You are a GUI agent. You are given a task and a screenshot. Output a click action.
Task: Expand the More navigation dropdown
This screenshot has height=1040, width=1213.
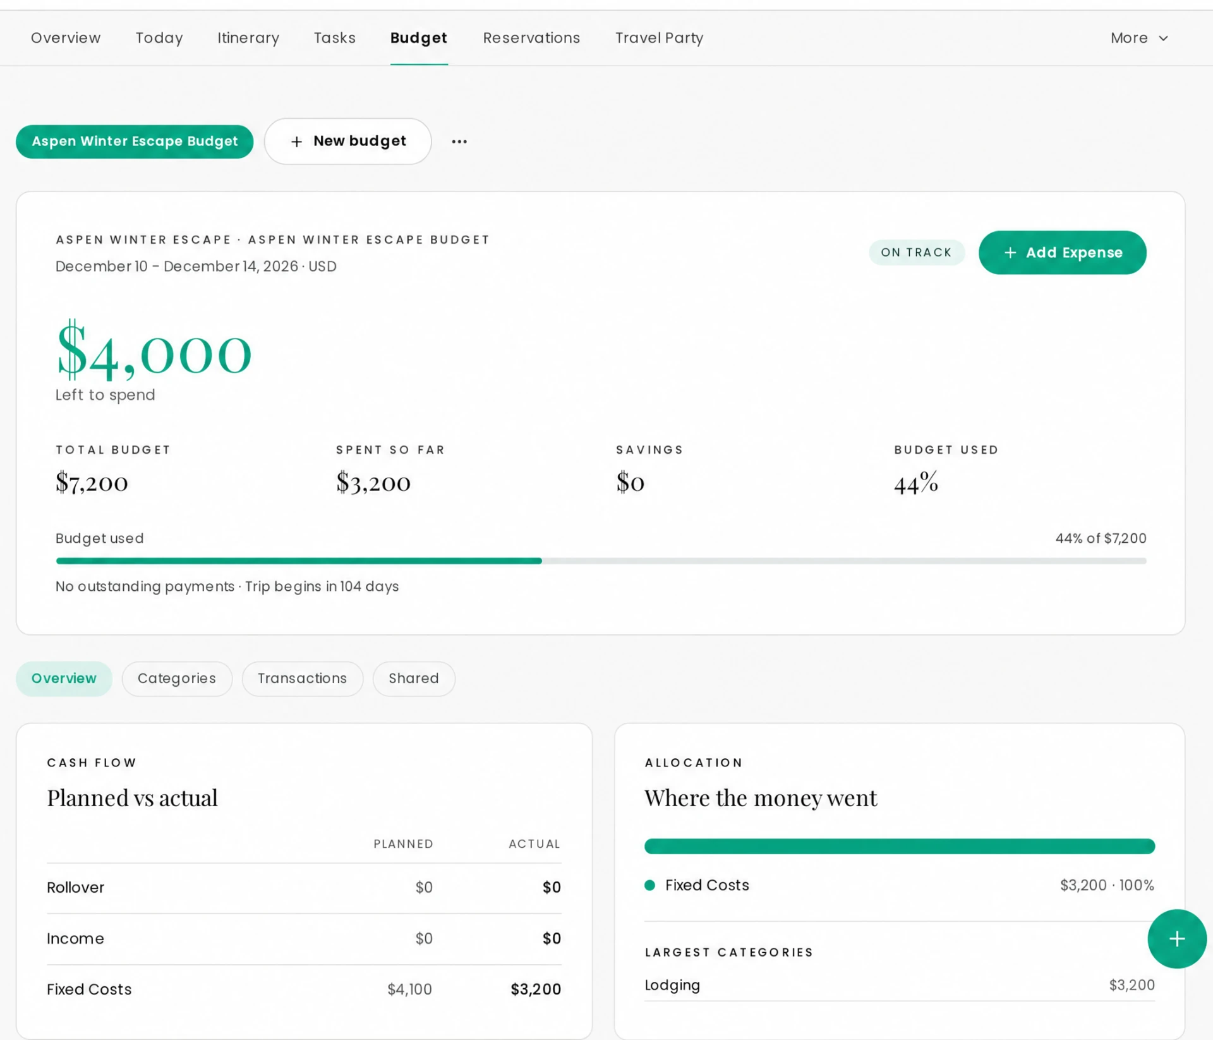1139,38
